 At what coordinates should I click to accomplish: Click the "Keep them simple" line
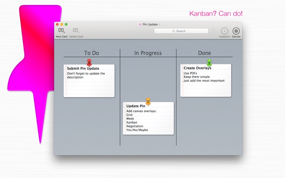(x=197, y=77)
